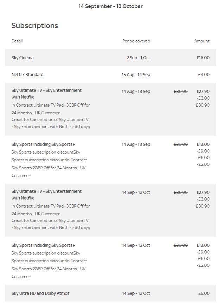Select the Netflix Standard subscription
The image size is (219, 305).
pyautogui.click(x=27, y=75)
